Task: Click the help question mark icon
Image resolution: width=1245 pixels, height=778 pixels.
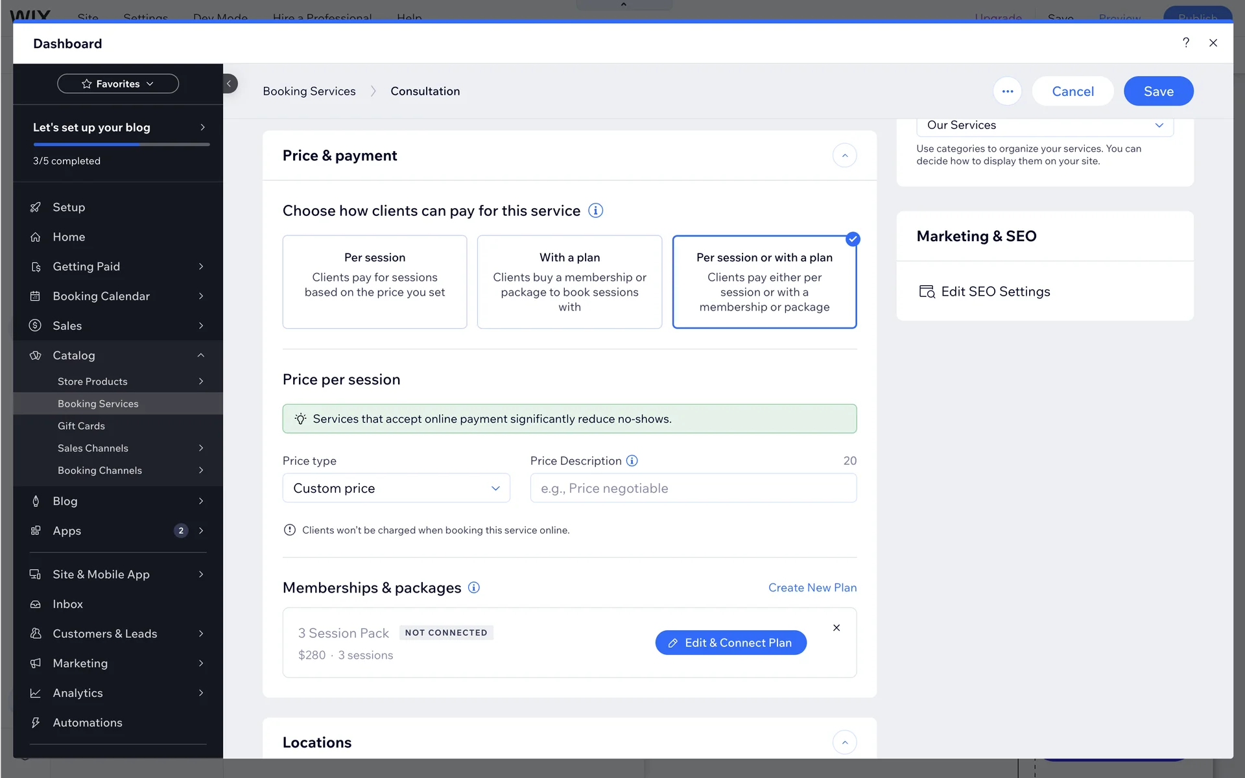Action: [1186, 43]
